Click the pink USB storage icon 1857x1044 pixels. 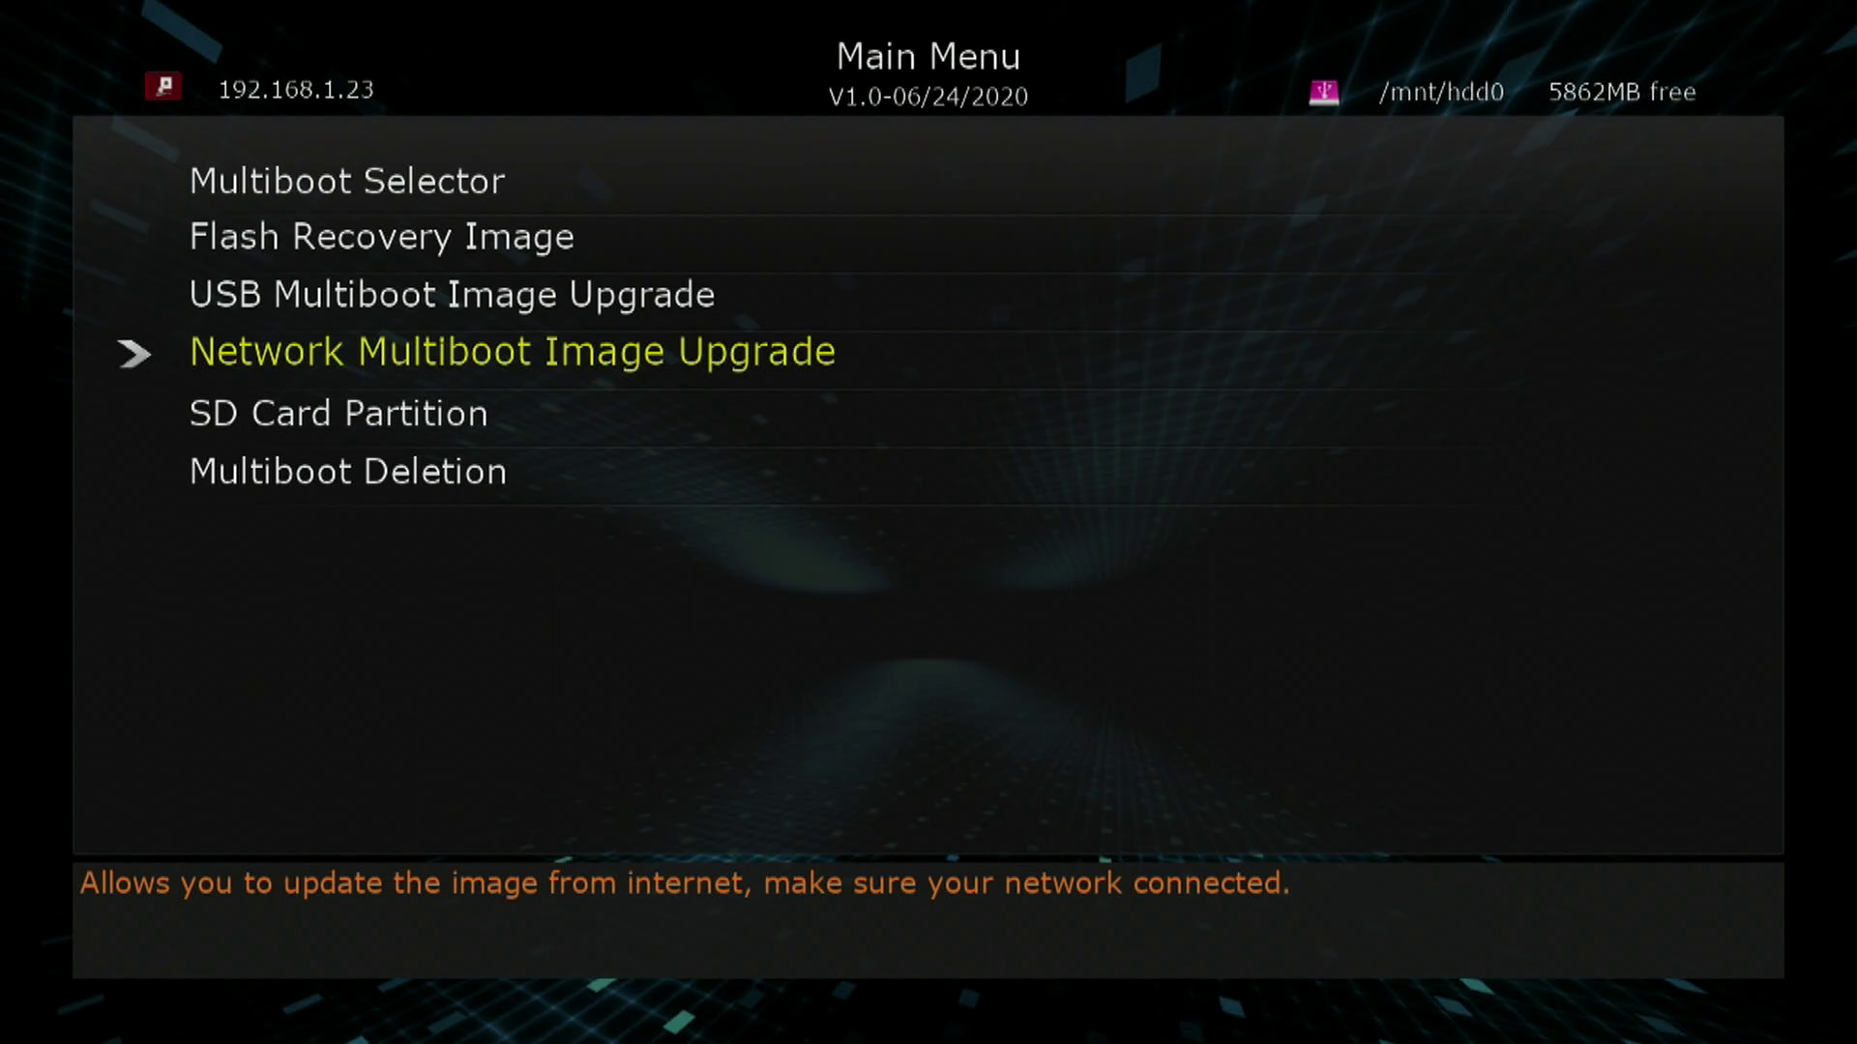click(x=1323, y=92)
